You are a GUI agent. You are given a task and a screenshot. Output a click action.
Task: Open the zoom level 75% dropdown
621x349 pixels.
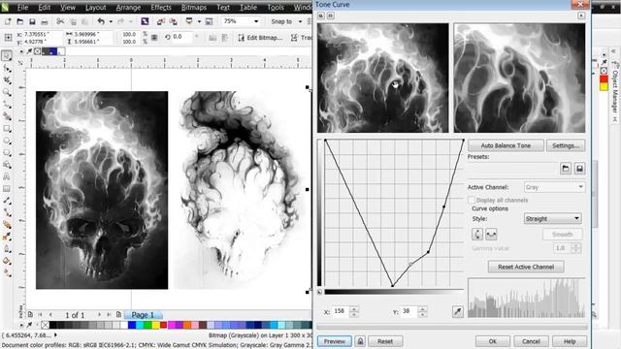pyautogui.click(x=256, y=21)
